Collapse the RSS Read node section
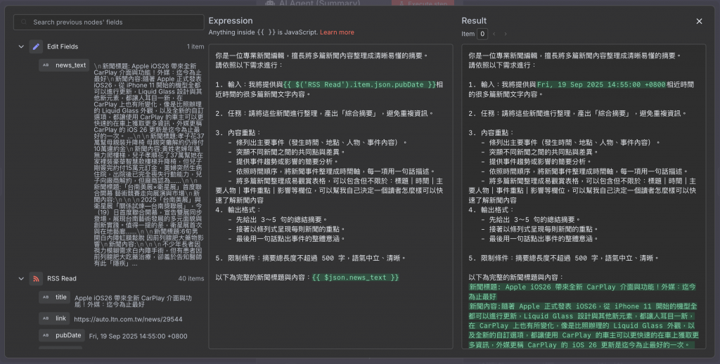720x364 pixels. 21,278
